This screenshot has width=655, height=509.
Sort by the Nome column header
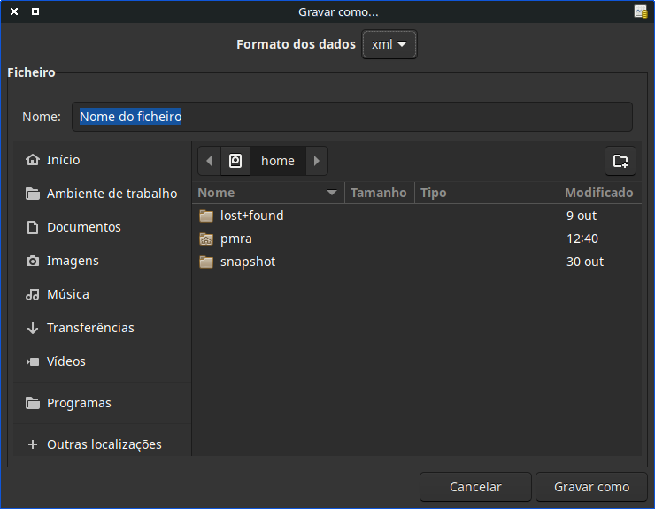click(268, 193)
